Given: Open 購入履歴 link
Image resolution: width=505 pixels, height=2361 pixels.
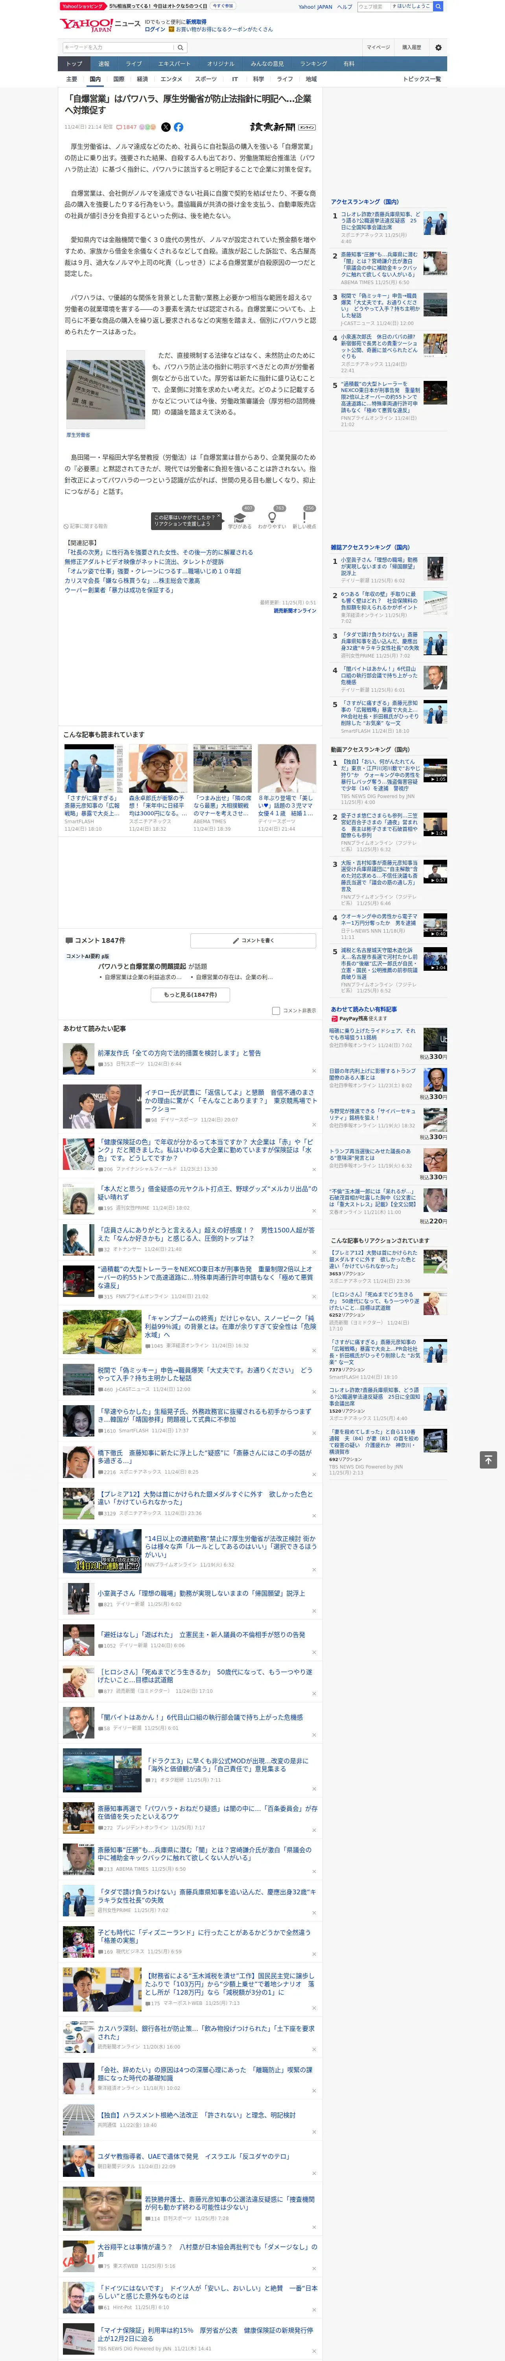Looking at the screenshot, I should coord(411,47).
